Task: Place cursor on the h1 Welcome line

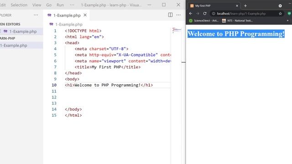Action: 109,85
